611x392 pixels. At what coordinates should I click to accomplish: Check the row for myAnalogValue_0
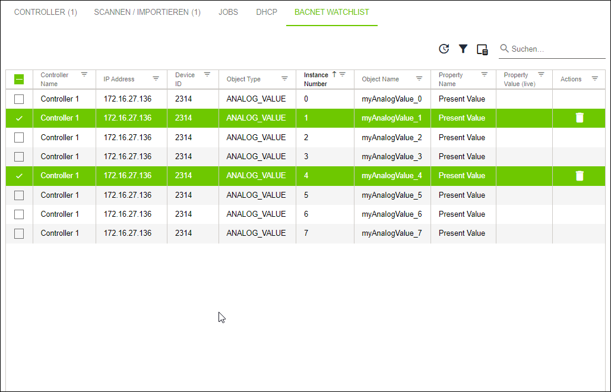[19, 99]
